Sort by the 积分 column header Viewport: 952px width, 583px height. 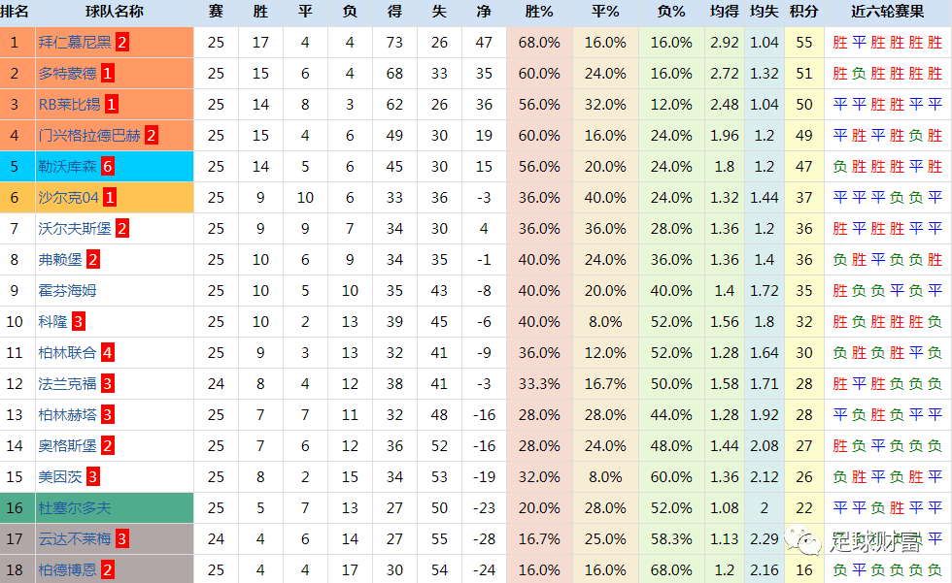click(804, 12)
